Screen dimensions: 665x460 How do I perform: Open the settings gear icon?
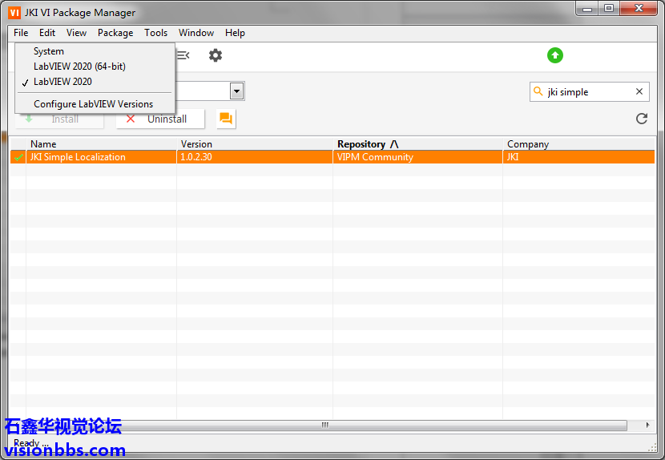[x=216, y=55]
